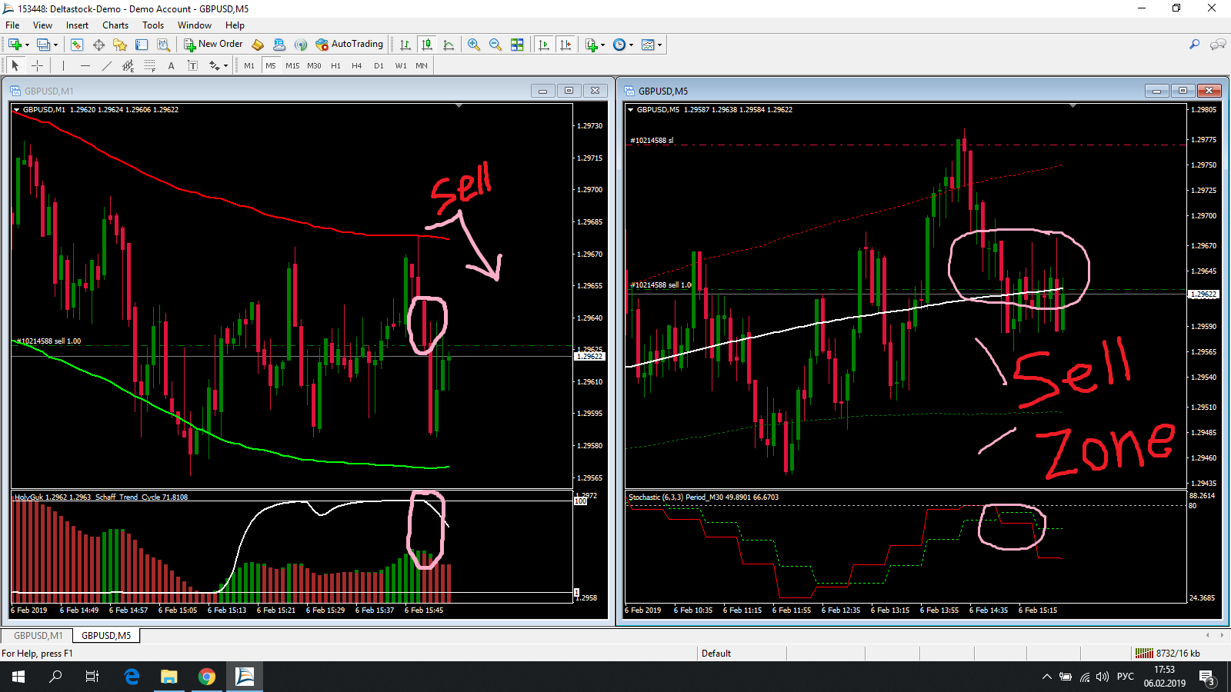1231x692 pixels.
Task: Switch to D1 timeframe
Action: 379,66
